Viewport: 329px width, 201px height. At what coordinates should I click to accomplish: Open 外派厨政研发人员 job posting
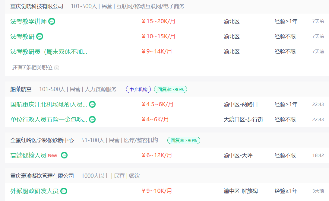coord(34,191)
